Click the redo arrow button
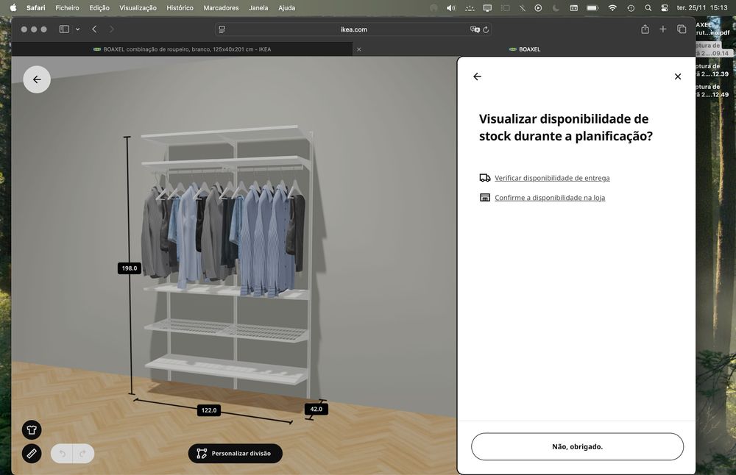 (x=83, y=454)
